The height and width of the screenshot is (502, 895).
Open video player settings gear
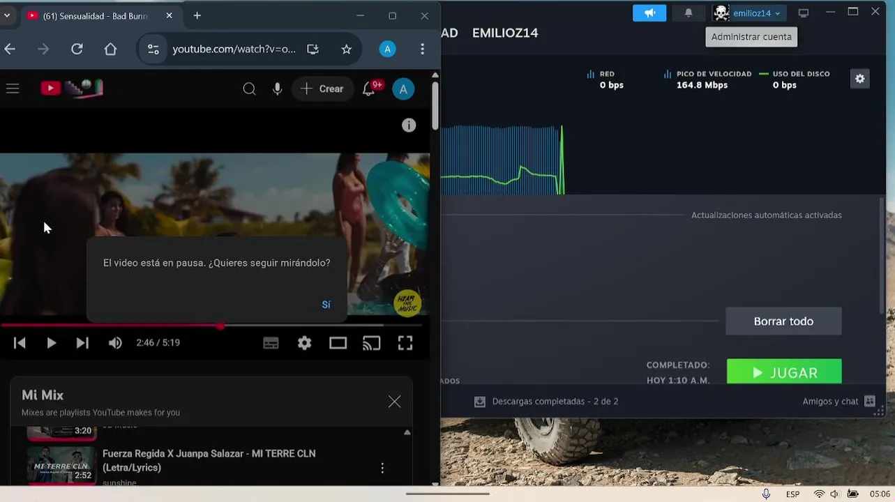(x=304, y=342)
